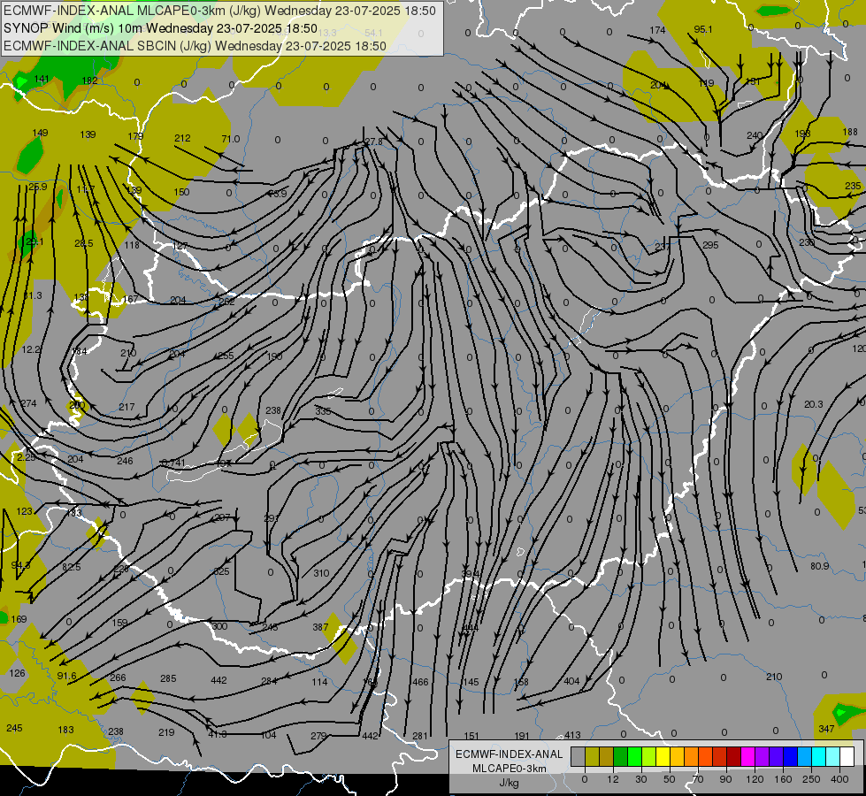This screenshot has width=866, height=796.
Task: Click the map value '141'
Action: (x=42, y=79)
